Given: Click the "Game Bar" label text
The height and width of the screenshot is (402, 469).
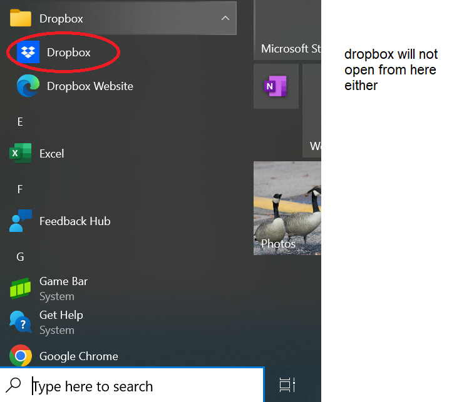Looking at the screenshot, I should (x=63, y=281).
